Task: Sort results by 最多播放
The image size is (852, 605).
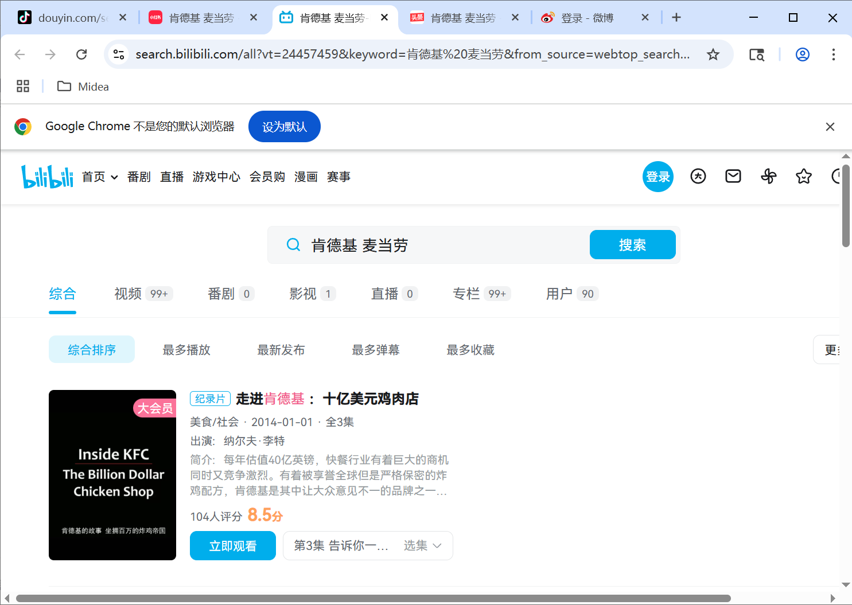Action: [186, 350]
